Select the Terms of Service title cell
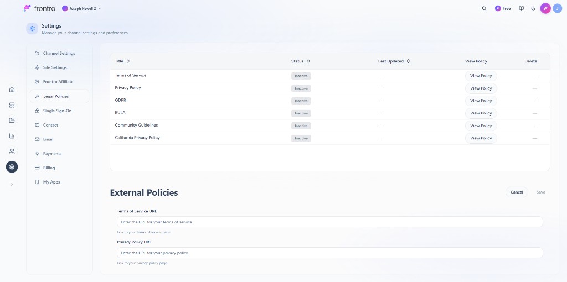This screenshot has width=567, height=282. click(x=131, y=75)
